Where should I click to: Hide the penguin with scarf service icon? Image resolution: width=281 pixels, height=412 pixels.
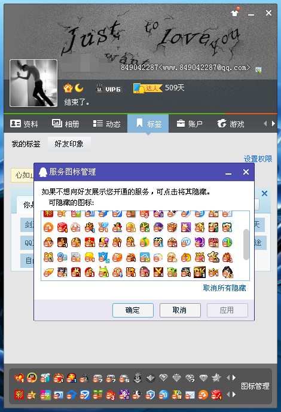pyautogui.click(x=117, y=227)
